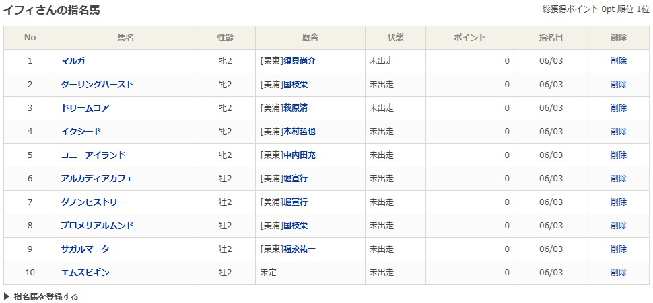The height and width of the screenshot is (303, 653).
Task: Open horse ダーリングハースト page
Action: [x=98, y=85]
